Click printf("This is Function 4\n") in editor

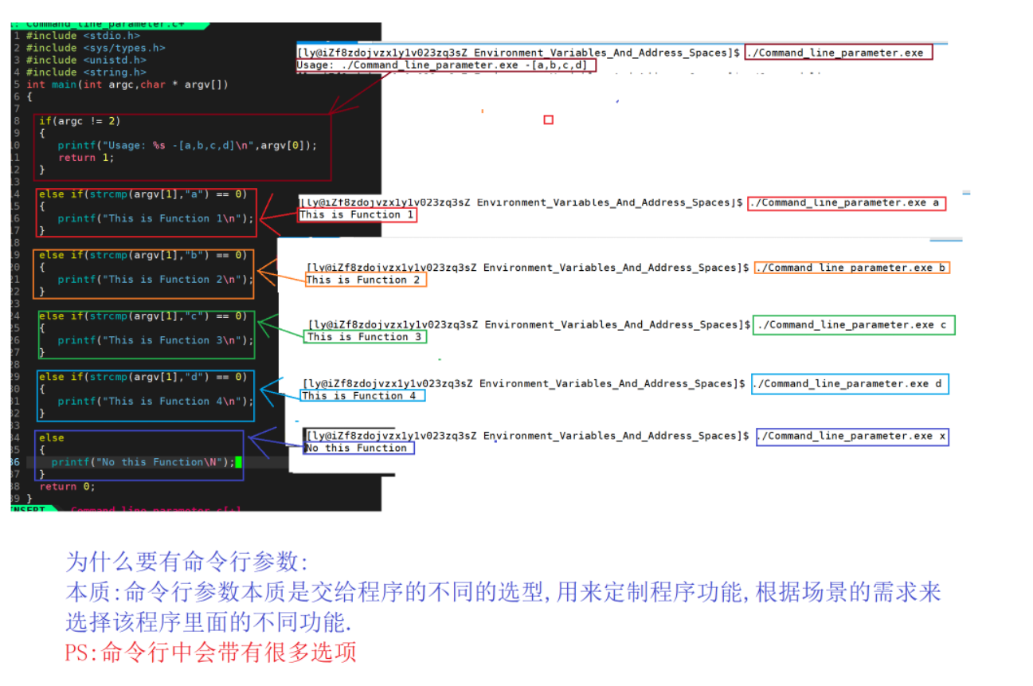(x=156, y=402)
